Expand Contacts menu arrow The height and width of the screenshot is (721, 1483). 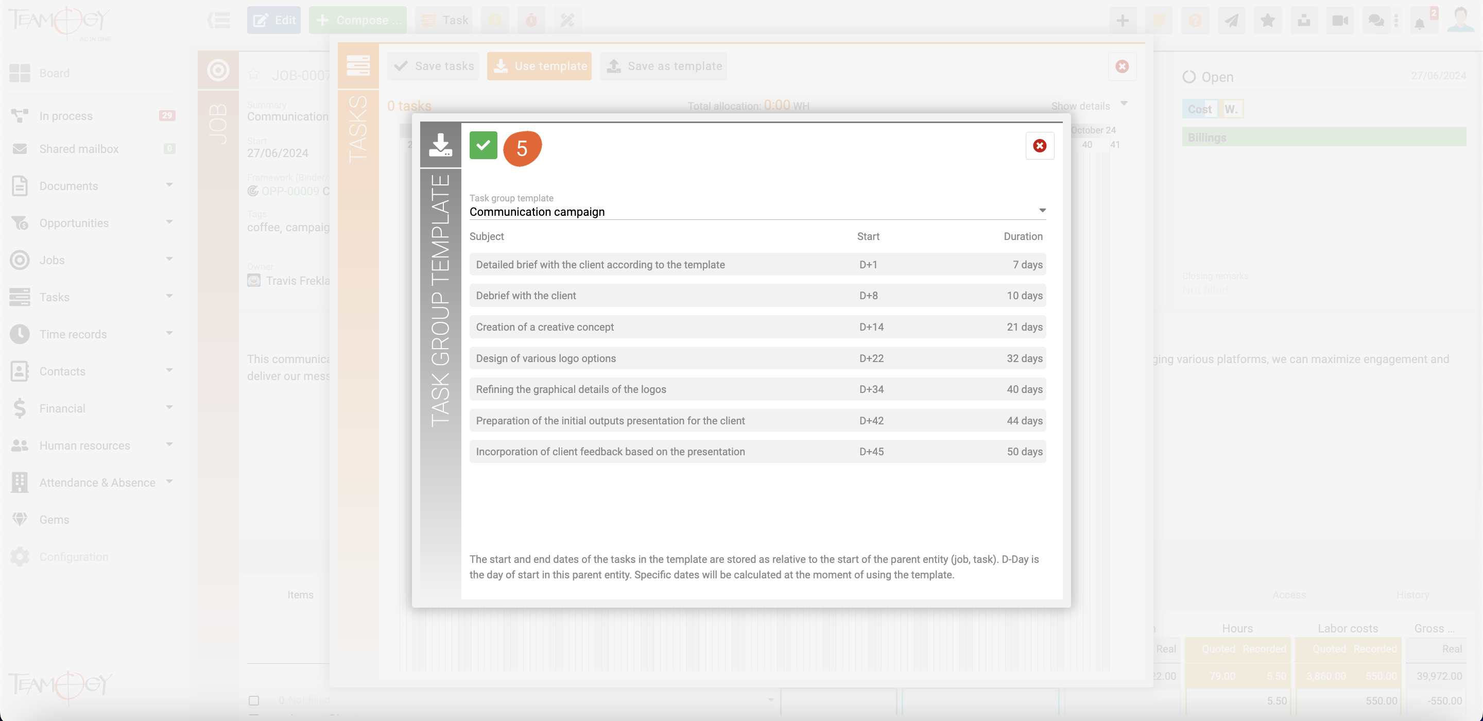[169, 370]
